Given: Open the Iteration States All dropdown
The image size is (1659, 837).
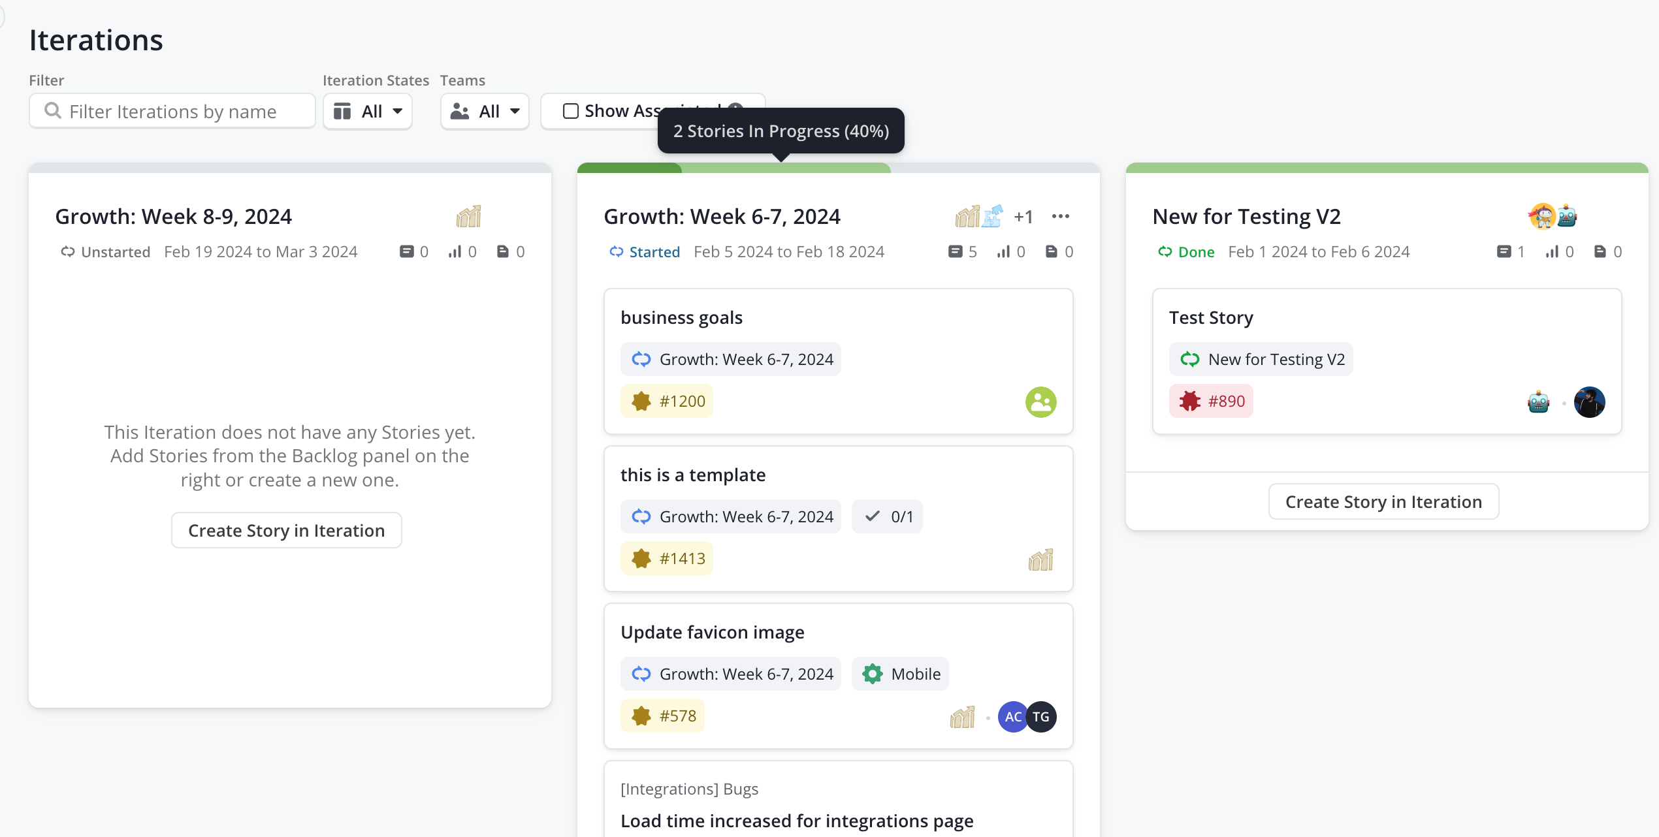Looking at the screenshot, I should 368,111.
